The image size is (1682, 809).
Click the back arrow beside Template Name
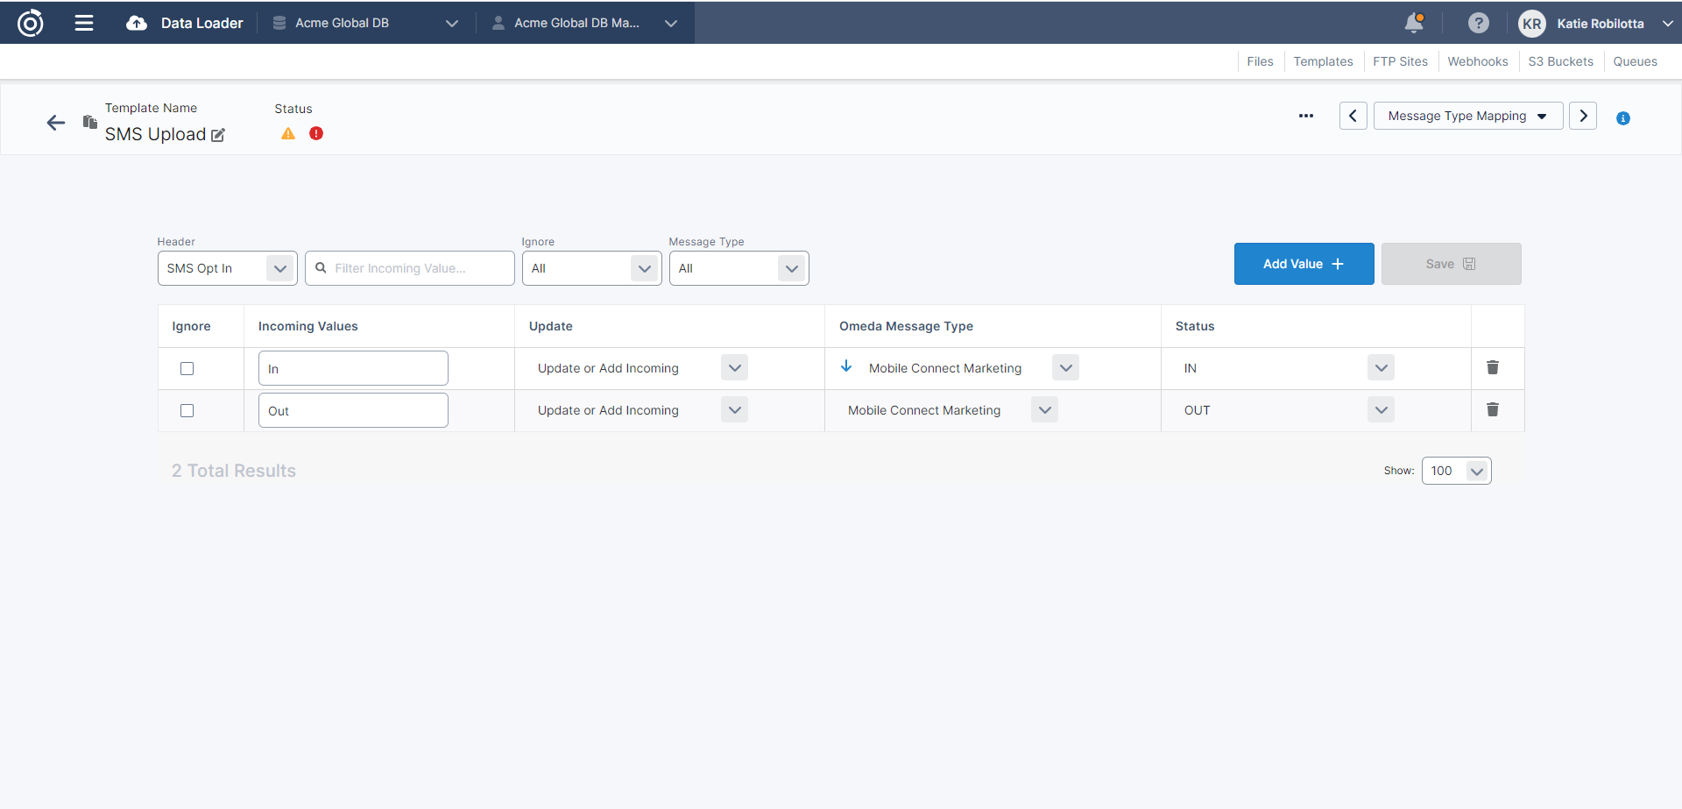point(56,123)
